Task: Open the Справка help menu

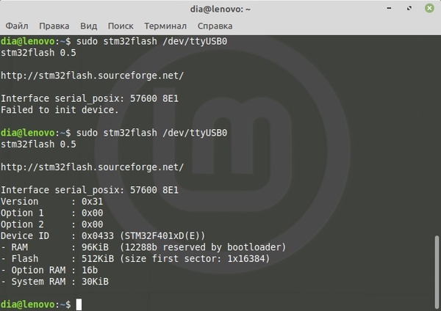Action: tap(217, 25)
